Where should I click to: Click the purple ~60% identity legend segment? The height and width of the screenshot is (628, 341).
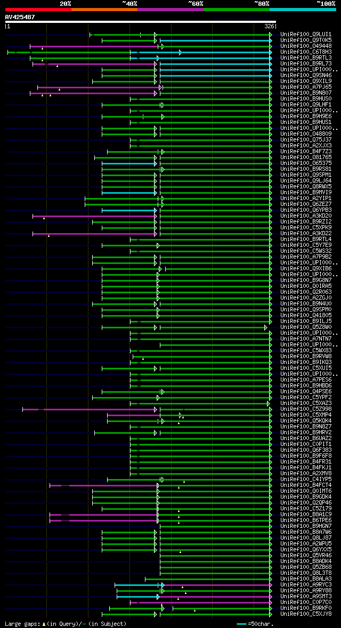(170, 9)
